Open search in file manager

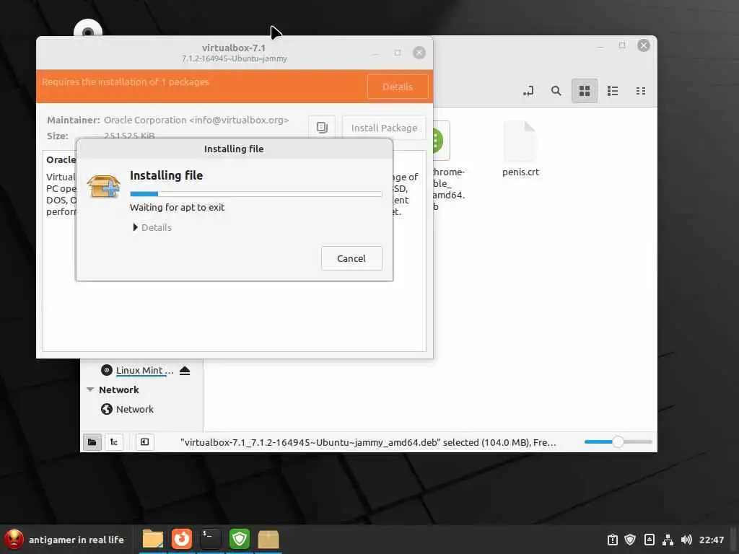click(556, 91)
